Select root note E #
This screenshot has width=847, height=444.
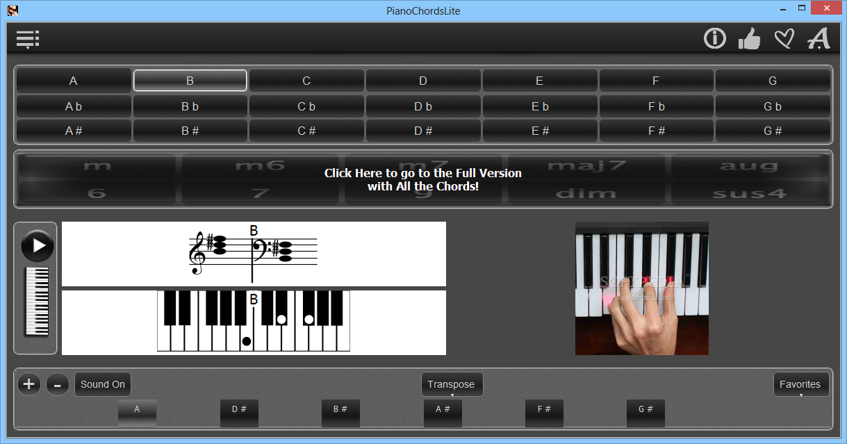click(539, 131)
